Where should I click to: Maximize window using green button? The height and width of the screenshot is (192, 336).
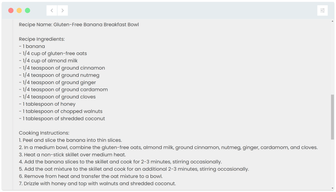click(x=28, y=10)
